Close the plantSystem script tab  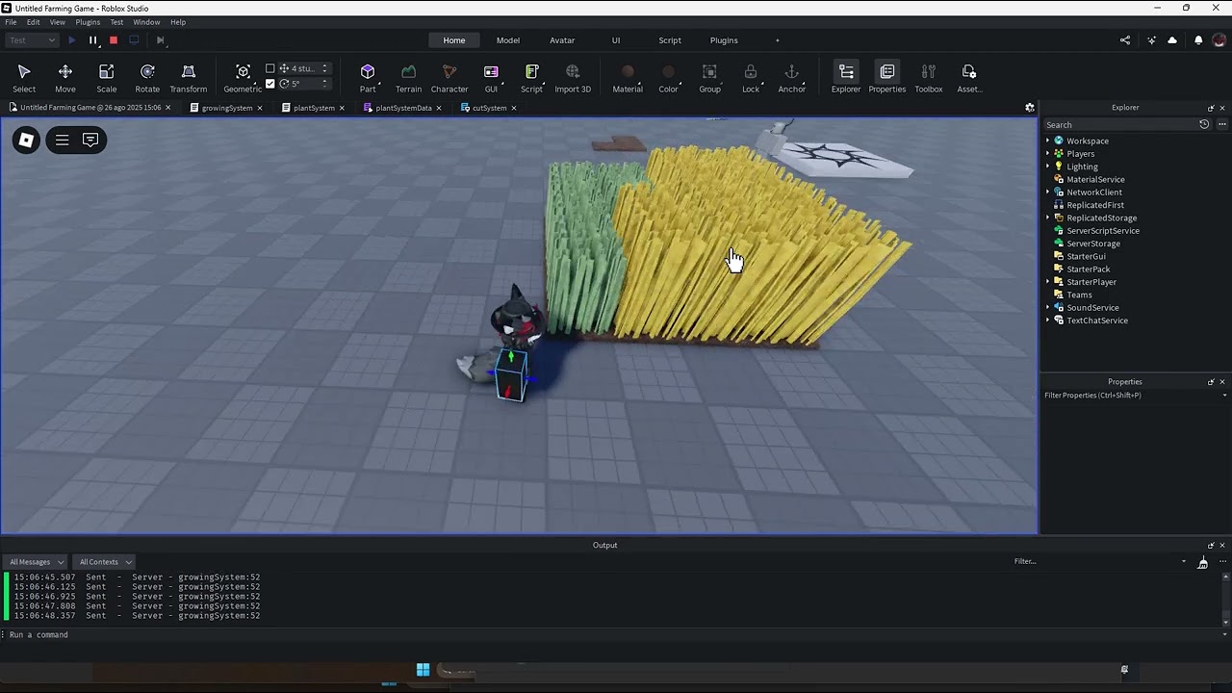342,108
